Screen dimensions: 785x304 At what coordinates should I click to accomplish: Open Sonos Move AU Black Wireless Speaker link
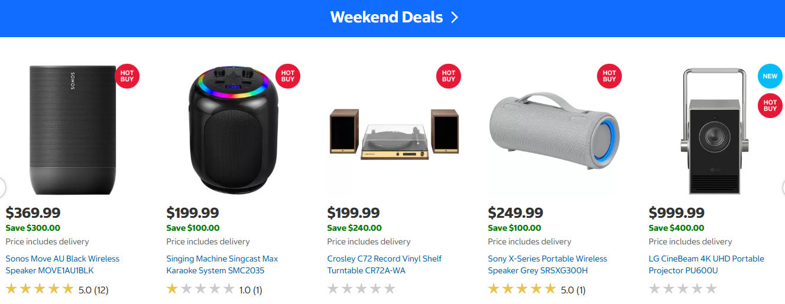tap(62, 264)
